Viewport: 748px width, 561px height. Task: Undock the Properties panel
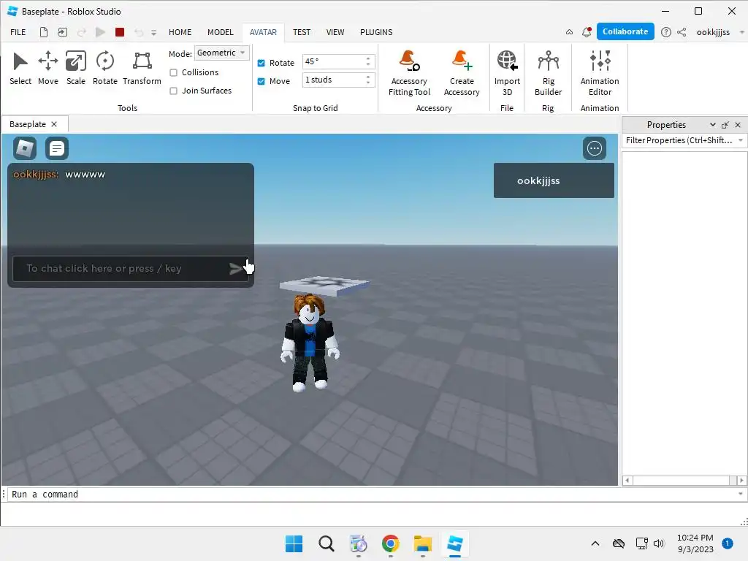coord(725,125)
